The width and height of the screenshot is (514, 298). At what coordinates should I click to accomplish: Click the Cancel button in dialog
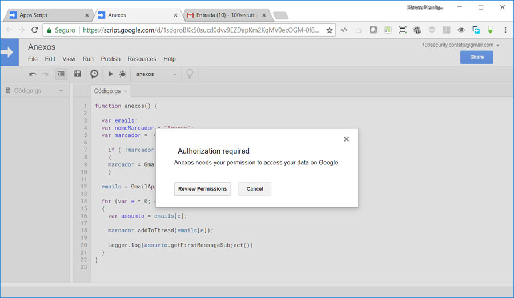[x=255, y=189]
